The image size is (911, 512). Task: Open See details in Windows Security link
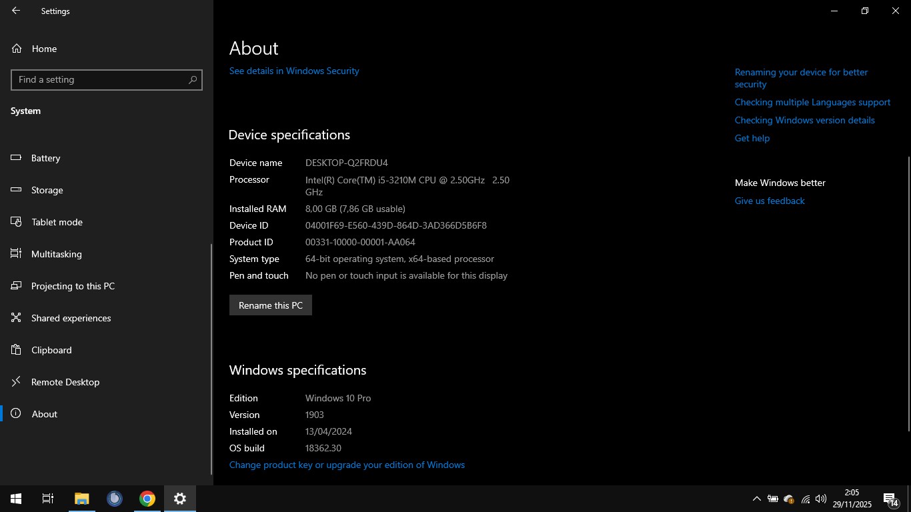pyautogui.click(x=294, y=71)
